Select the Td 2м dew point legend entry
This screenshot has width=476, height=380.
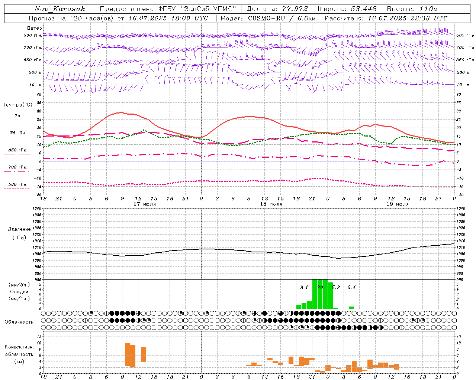tap(17, 133)
